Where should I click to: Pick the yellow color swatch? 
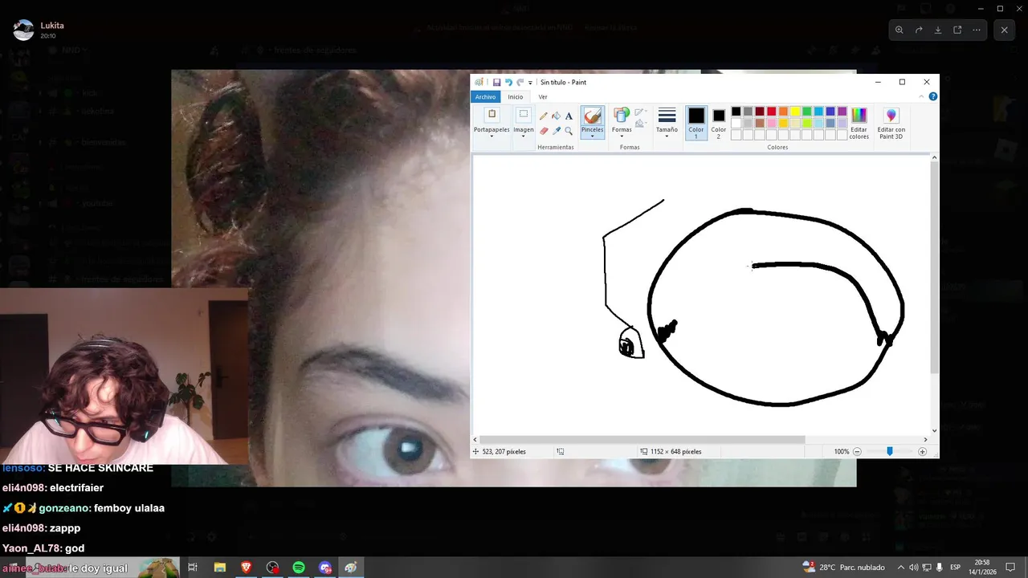(x=795, y=112)
